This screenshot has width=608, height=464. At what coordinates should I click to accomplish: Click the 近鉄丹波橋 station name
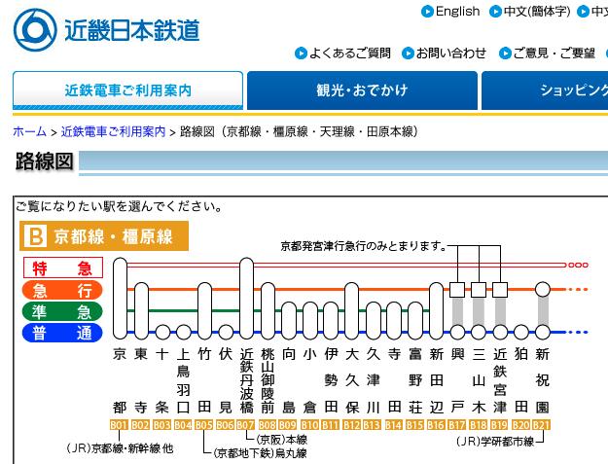point(246,380)
